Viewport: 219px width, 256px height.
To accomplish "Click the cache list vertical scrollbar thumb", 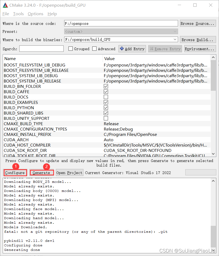I will click(213, 76).
